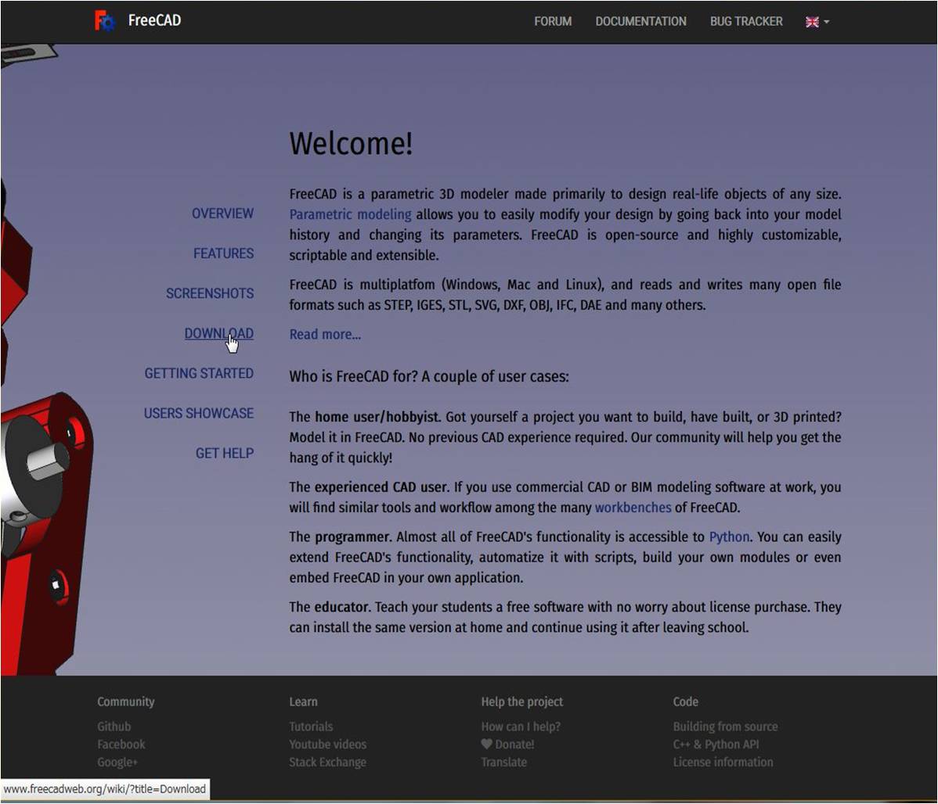Click the DOWNLOAD link
938x804 pixels.
click(x=218, y=334)
